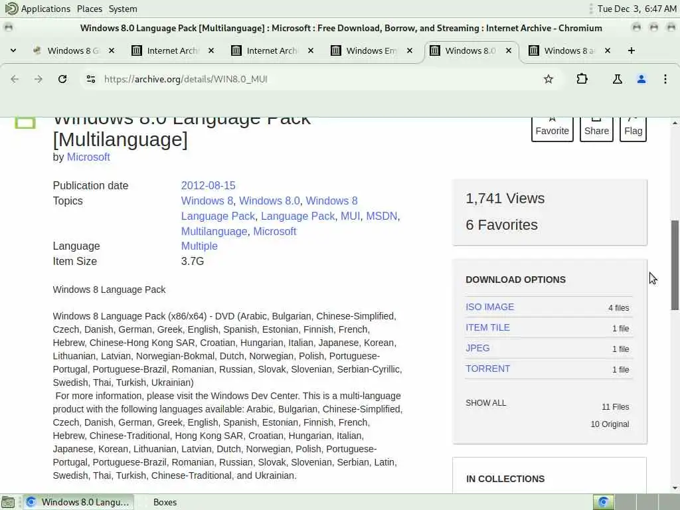Click scrollbar up arrow
The width and height of the screenshot is (680, 510).
[x=675, y=123]
